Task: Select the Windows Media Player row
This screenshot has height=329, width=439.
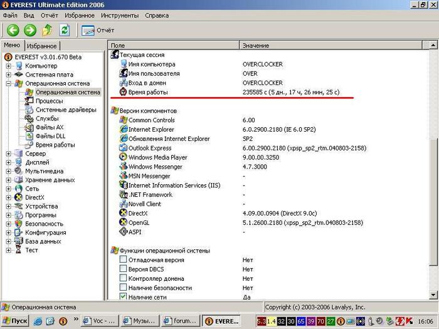Action: point(199,157)
